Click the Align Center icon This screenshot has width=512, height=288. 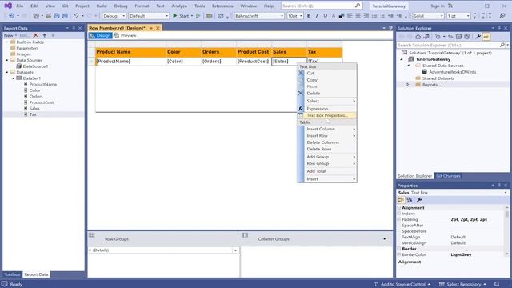click(x=358, y=16)
